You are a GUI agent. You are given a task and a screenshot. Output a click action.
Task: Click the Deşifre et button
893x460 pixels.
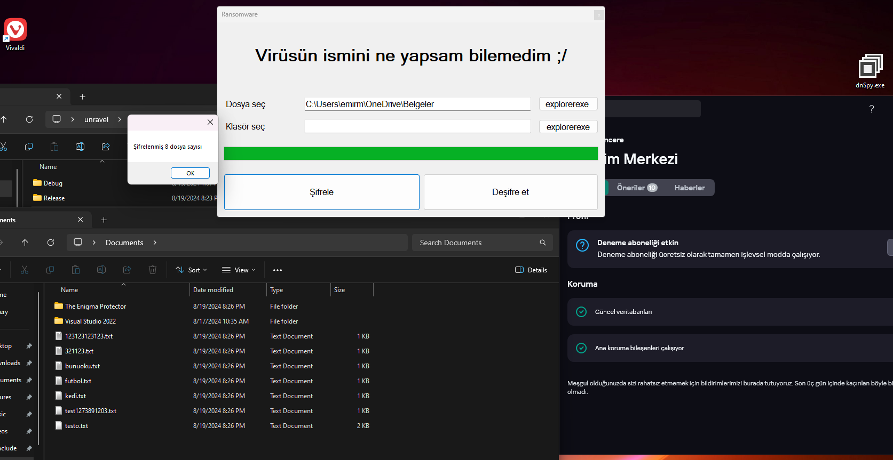point(511,192)
